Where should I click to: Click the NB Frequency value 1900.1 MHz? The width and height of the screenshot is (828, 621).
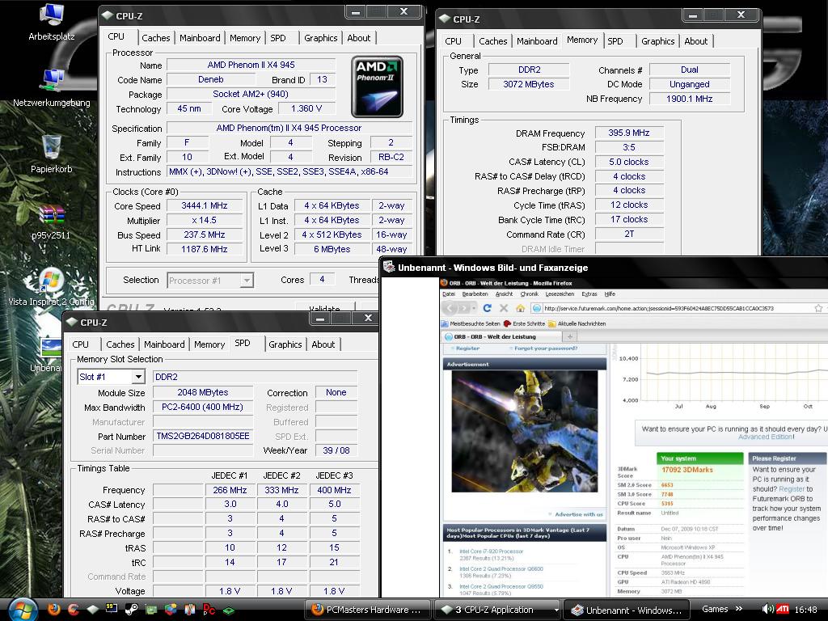coord(689,99)
